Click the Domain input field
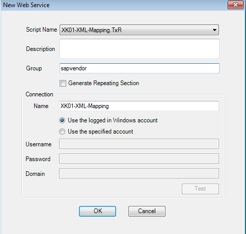 click(x=139, y=173)
